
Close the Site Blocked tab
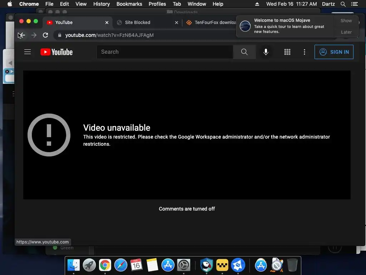(x=177, y=23)
